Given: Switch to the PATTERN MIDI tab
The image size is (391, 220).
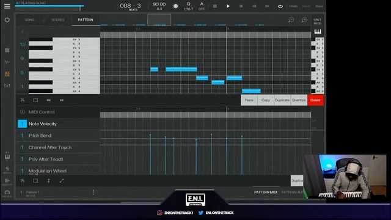Looking at the screenshot, I should (266, 192).
